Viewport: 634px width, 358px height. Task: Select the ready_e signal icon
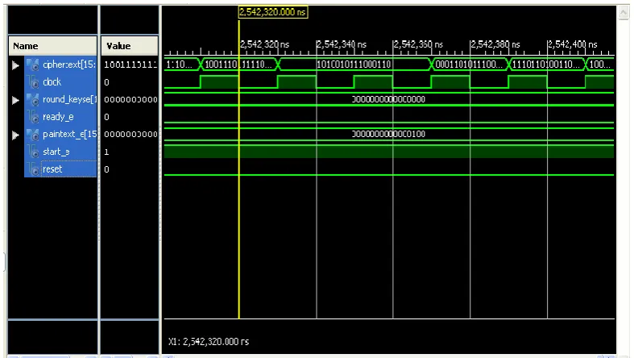coord(34,117)
